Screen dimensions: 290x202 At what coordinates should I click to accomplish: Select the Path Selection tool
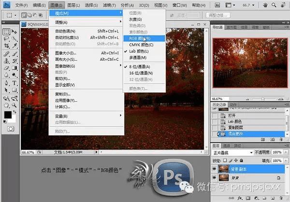(x=6, y=90)
